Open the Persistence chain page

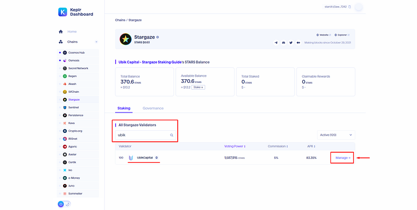[78, 115]
